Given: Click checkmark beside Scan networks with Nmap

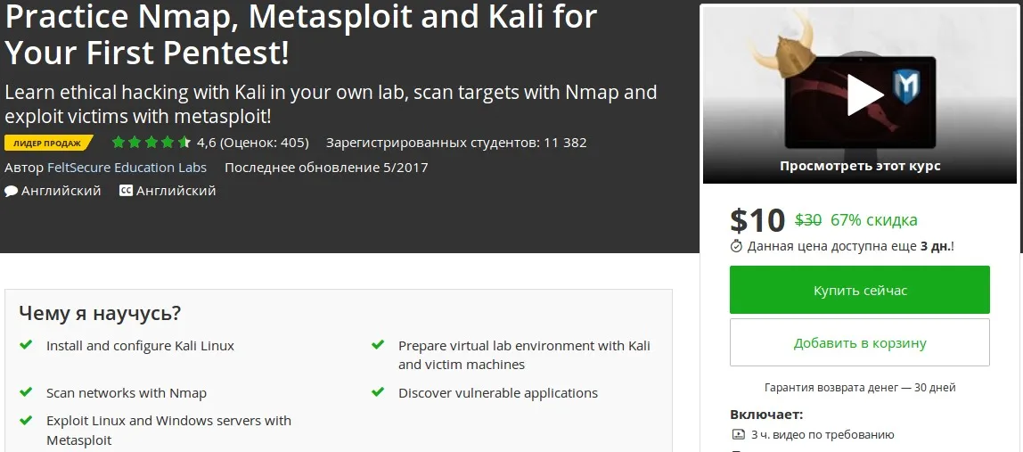Looking at the screenshot, I should tap(27, 392).
